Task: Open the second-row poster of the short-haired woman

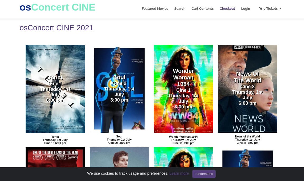Action: click(x=119, y=157)
